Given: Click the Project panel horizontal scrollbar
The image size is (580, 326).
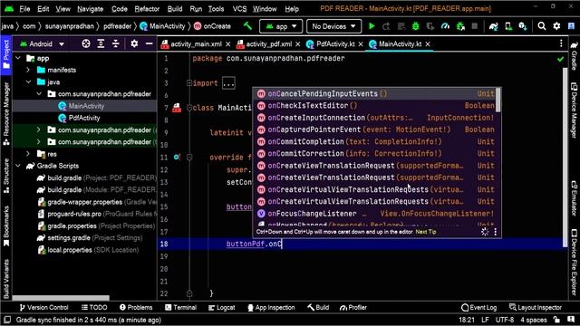Looking at the screenshot, I should click(x=61, y=298).
